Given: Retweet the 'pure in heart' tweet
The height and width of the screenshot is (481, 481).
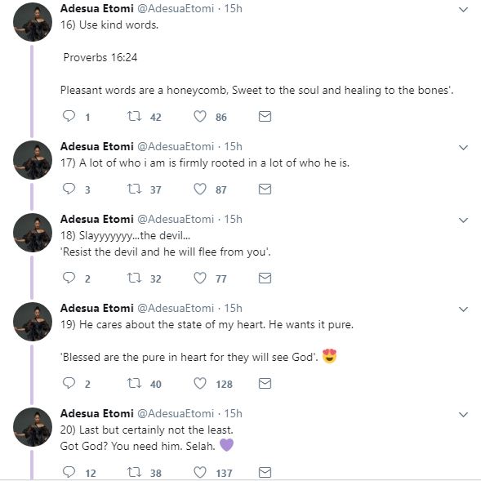Looking at the screenshot, I should click(134, 383).
